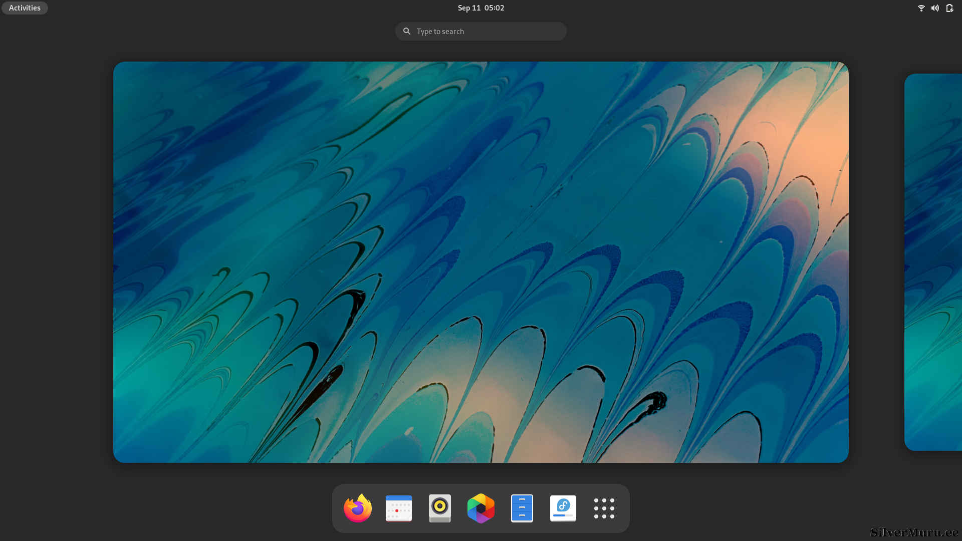Click the empty dash space beside Firefox
Viewport: 962px width, 541px height.
[337, 508]
